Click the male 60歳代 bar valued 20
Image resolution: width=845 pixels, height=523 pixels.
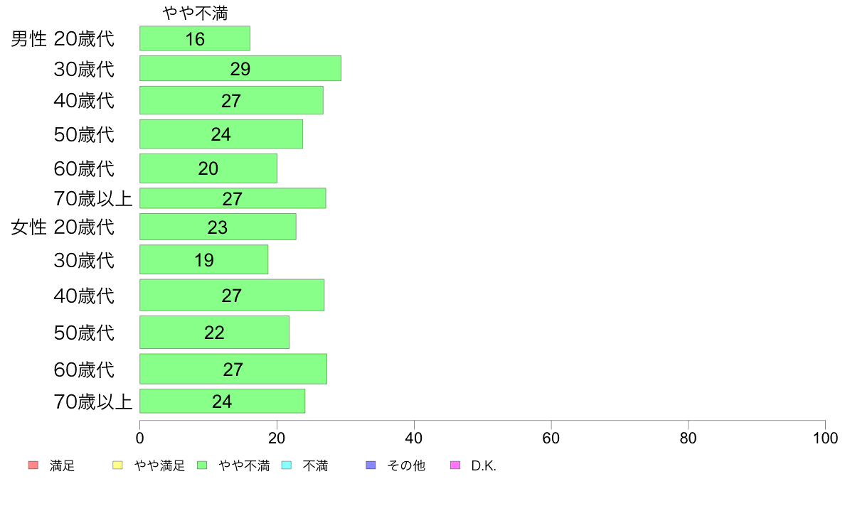(x=208, y=168)
